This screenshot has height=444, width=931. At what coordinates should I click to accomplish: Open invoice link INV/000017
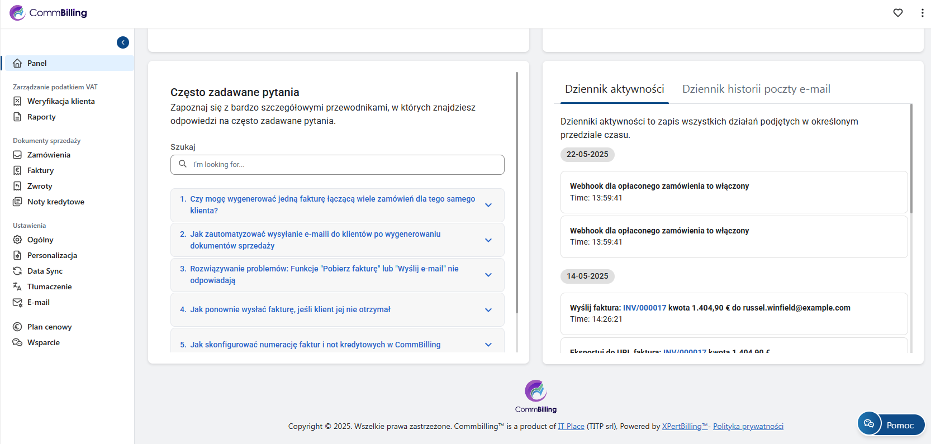[x=644, y=308]
